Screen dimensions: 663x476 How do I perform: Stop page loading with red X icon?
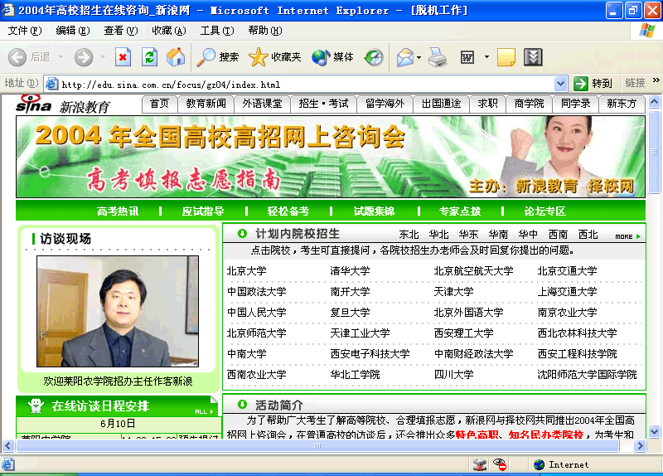(123, 57)
